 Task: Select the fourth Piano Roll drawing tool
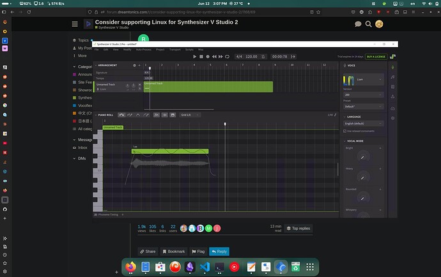146,115
